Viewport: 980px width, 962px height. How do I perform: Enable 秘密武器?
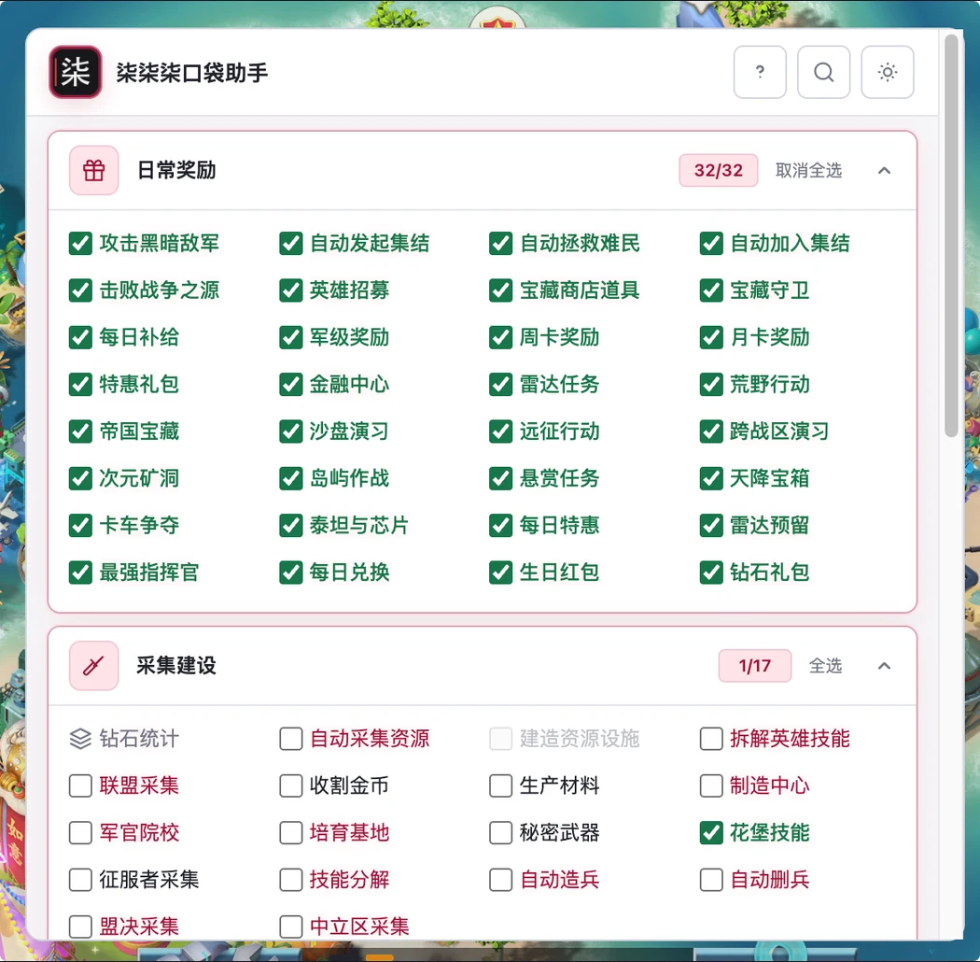[500, 832]
